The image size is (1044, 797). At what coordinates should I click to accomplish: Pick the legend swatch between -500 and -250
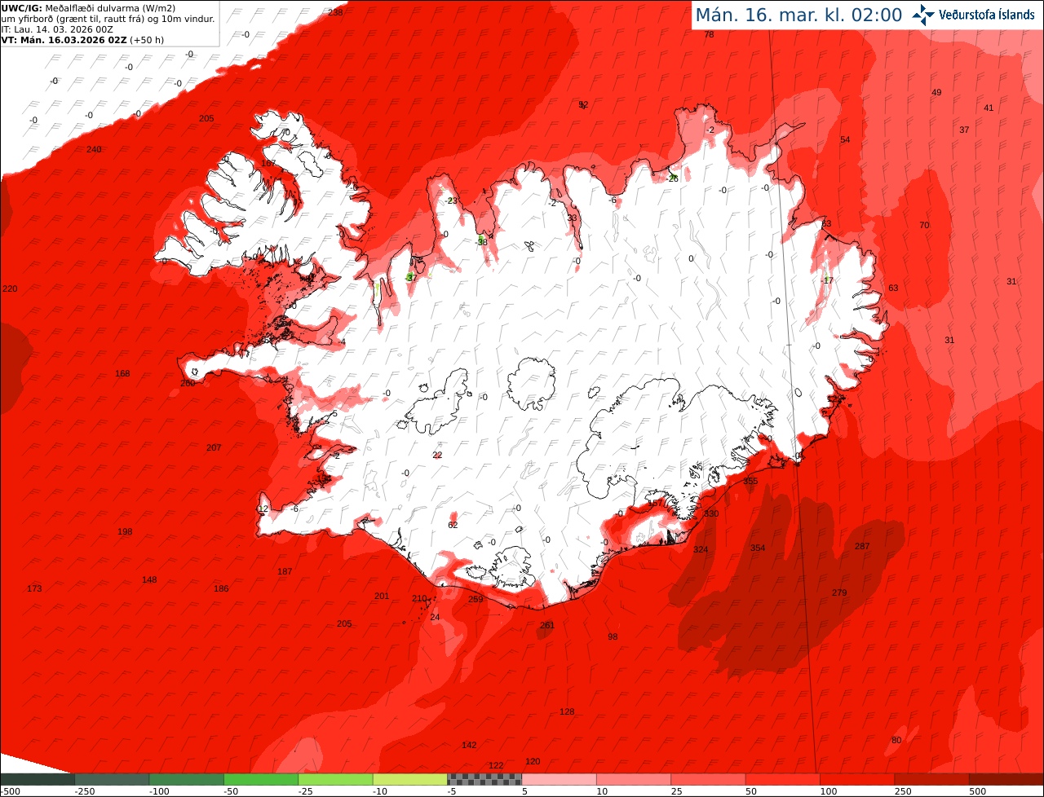[38, 779]
